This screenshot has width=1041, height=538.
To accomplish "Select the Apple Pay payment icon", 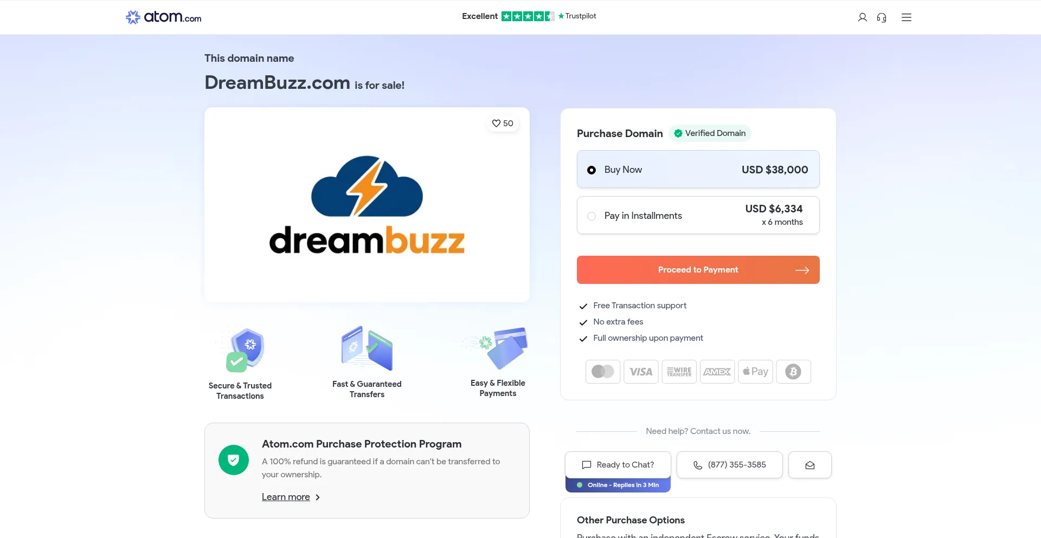I will pos(755,372).
